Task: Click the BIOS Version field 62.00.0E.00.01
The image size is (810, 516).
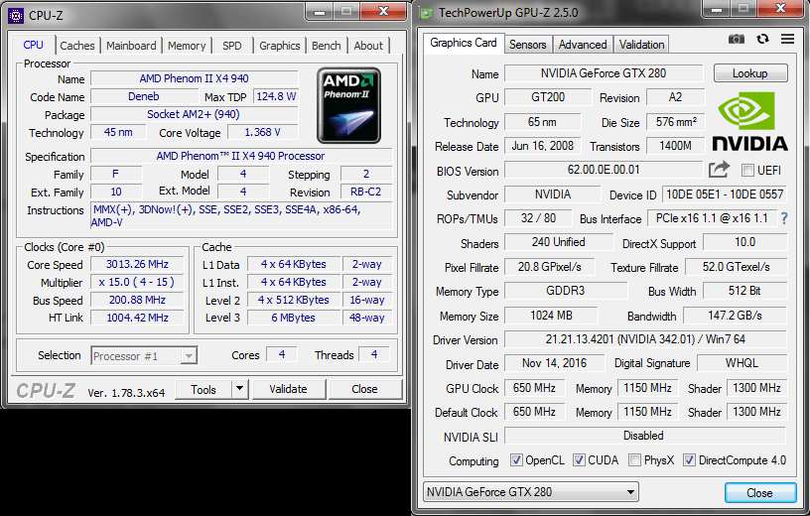Action: click(604, 170)
